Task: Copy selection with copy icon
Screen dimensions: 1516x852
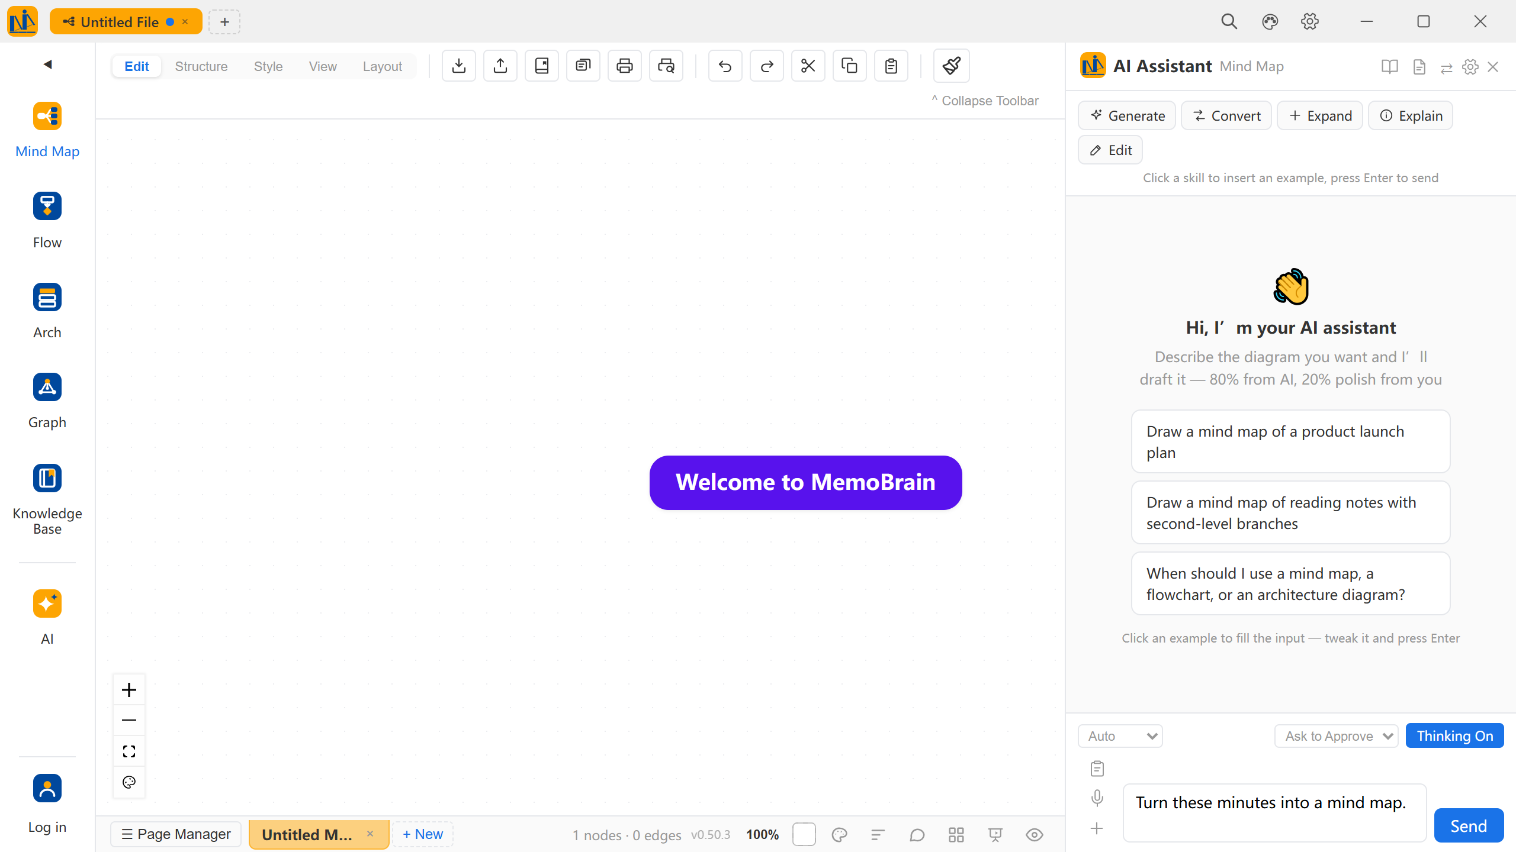Action: click(x=850, y=66)
